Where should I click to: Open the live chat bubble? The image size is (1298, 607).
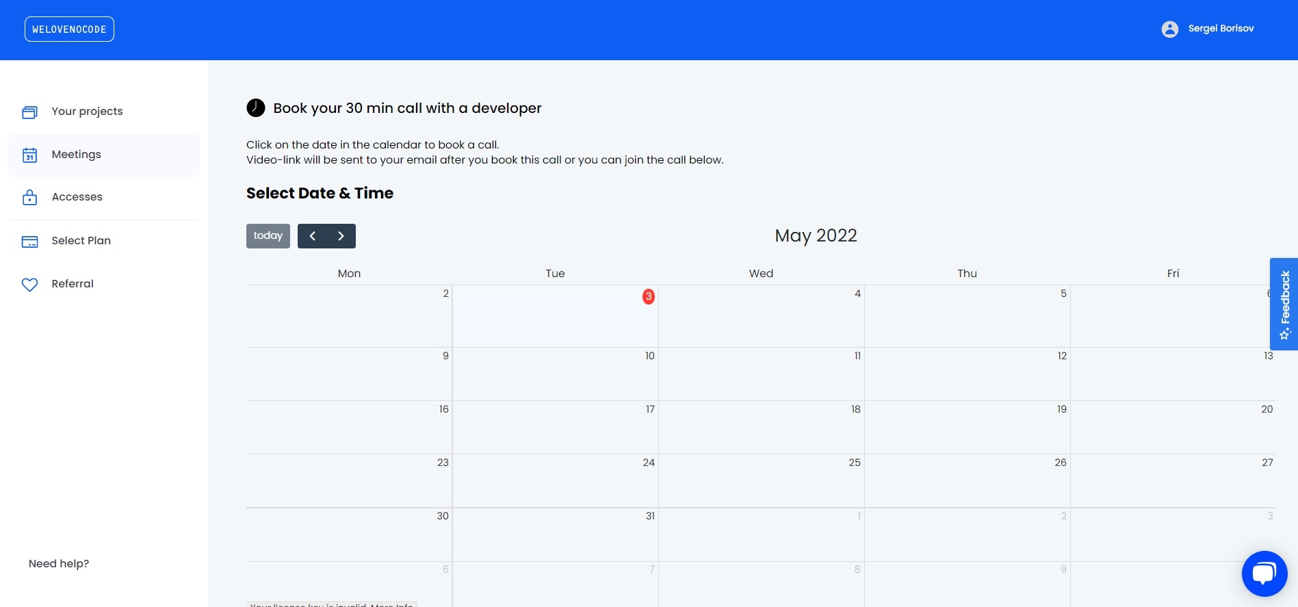click(1264, 573)
